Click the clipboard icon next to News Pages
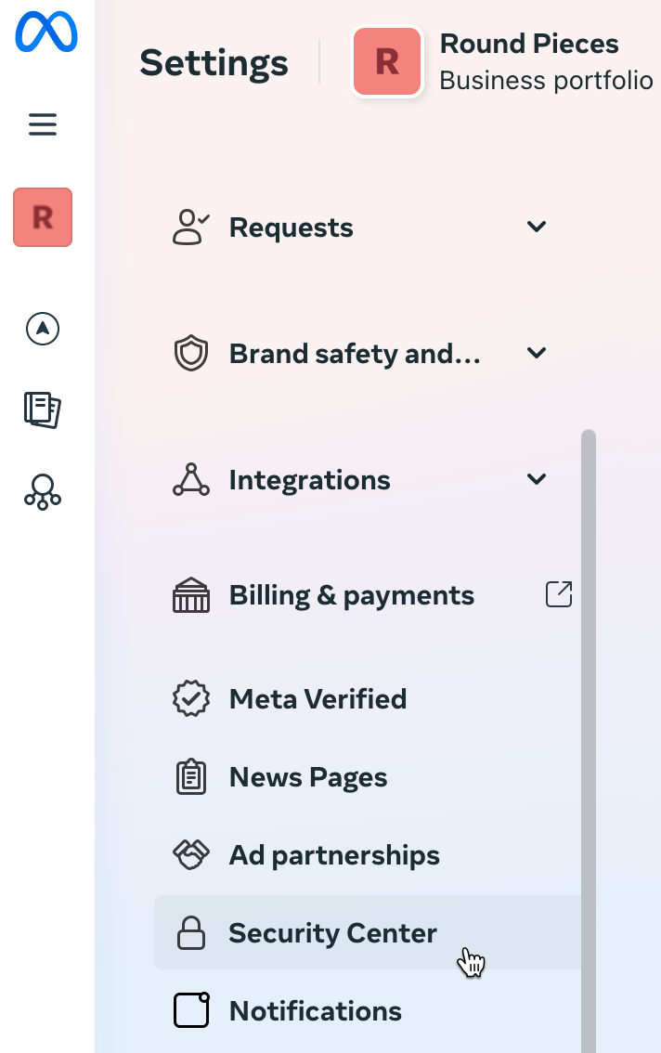 point(191,776)
